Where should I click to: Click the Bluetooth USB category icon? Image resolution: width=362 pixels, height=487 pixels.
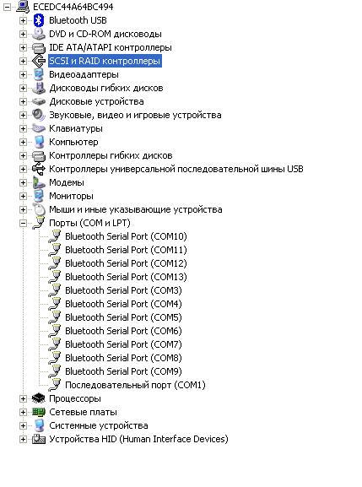click(39, 20)
